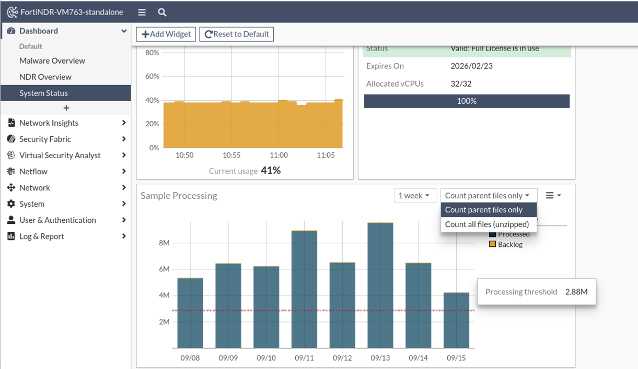Screen dimensions: 638x369
Task: Click the 100% vCPU allocation progress bar
Action: [x=466, y=101]
